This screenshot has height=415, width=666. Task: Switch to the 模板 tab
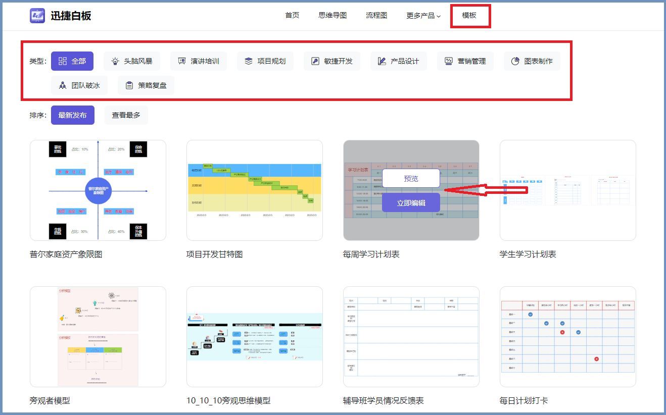pos(471,16)
